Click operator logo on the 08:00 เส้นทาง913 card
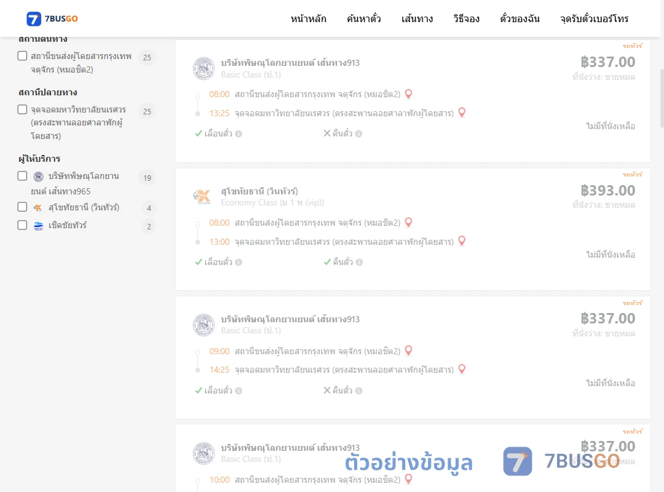Screen dimensions: 664x492 204,68
